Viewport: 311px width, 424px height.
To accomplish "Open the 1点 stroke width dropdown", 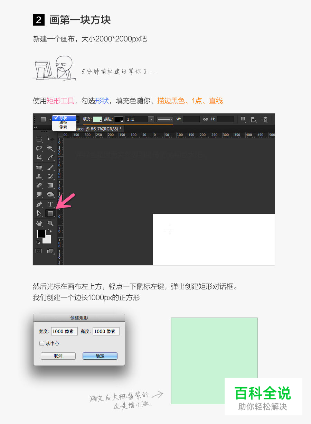I will pyautogui.click(x=151, y=119).
